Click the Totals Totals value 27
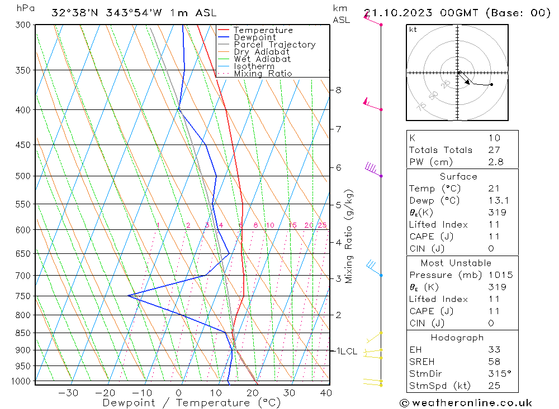The image size is (559, 409). 495,150
